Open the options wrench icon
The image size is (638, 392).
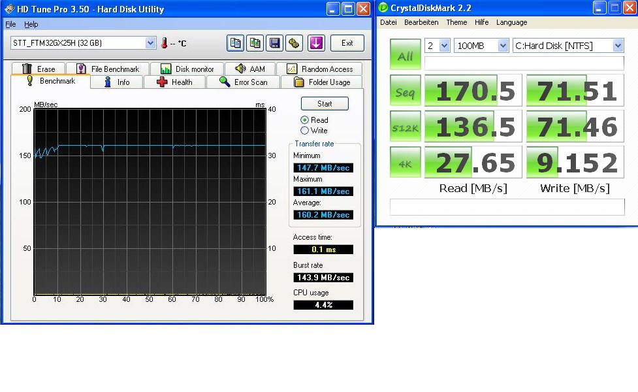[294, 43]
